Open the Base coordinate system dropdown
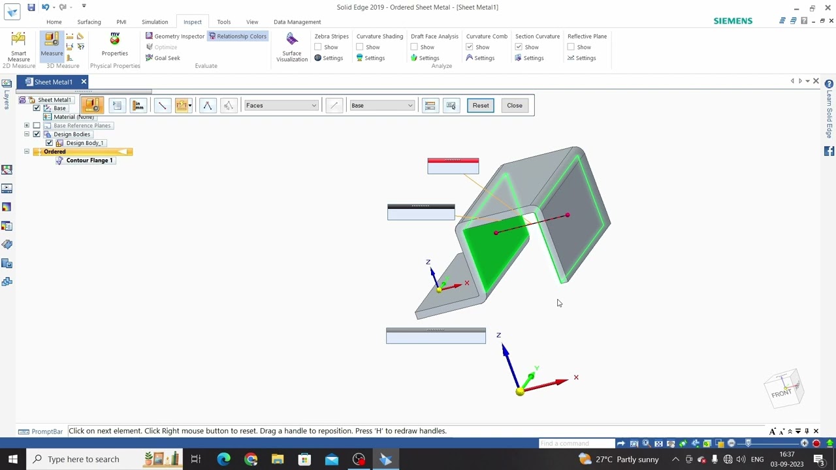Image resolution: width=836 pixels, height=470 pixels. pos(382,105)
